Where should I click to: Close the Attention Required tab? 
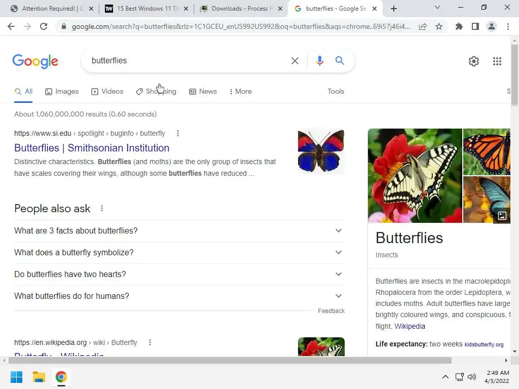coord(91,9)
